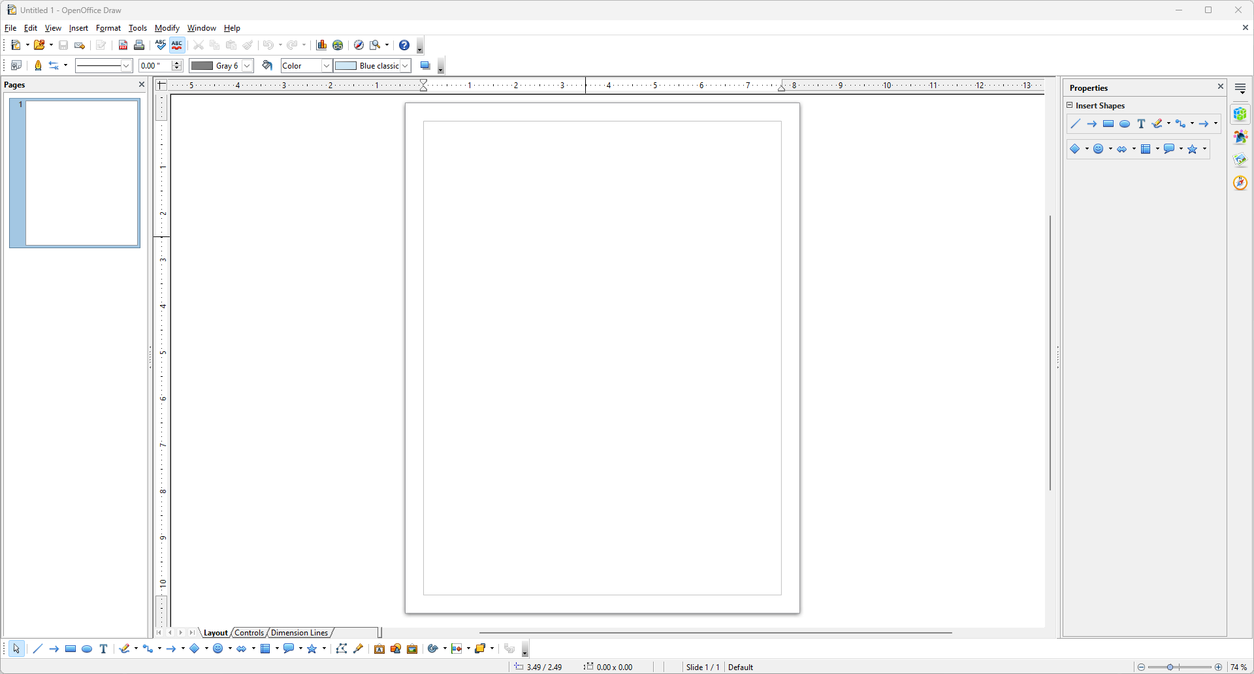Open the line style dropdown
The height and width of the screenshot is (674, 1254).
(125, 65)
